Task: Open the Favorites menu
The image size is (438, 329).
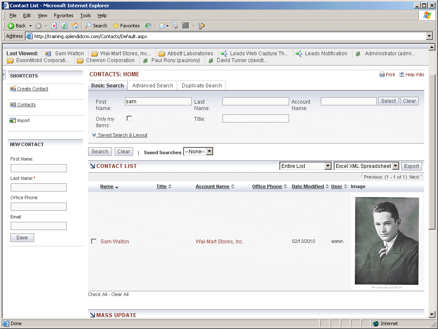Action: [x=63, y=15]
